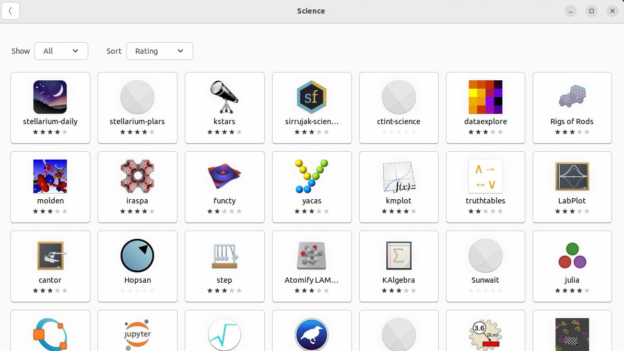The height and width of the screenshot is (351, 624).
Task: Click the stellarium-daily name label
Action: 50,122
